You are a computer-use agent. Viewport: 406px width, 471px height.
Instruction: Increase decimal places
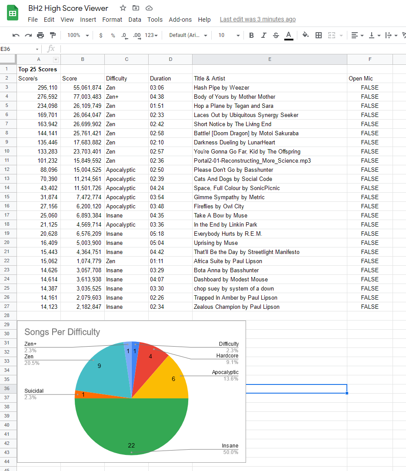coord(137,36)
